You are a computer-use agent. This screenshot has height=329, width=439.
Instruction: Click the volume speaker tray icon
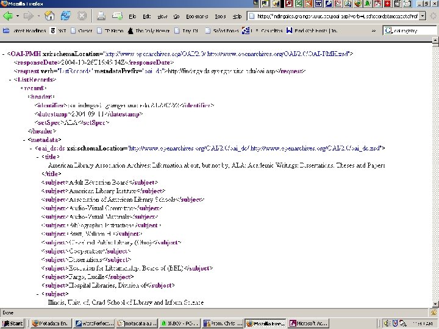pyautogui.click(x=387, y=324)
